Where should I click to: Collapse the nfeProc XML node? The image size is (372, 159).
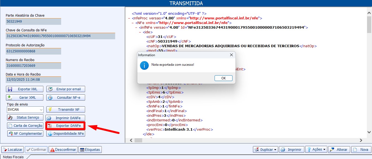pos(129,18)
